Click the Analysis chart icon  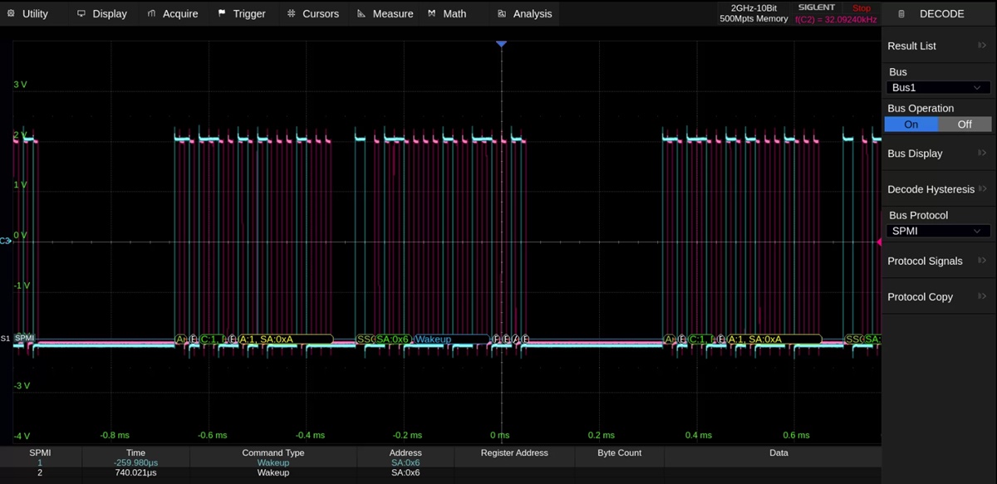502,14
